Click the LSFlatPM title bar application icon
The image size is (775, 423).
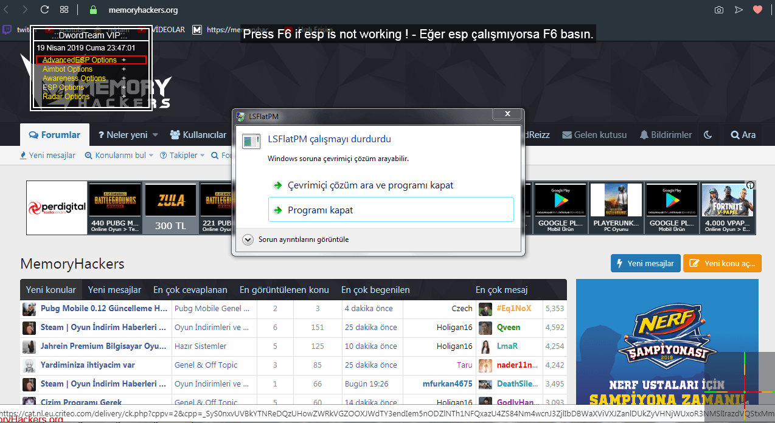(242, 115)
